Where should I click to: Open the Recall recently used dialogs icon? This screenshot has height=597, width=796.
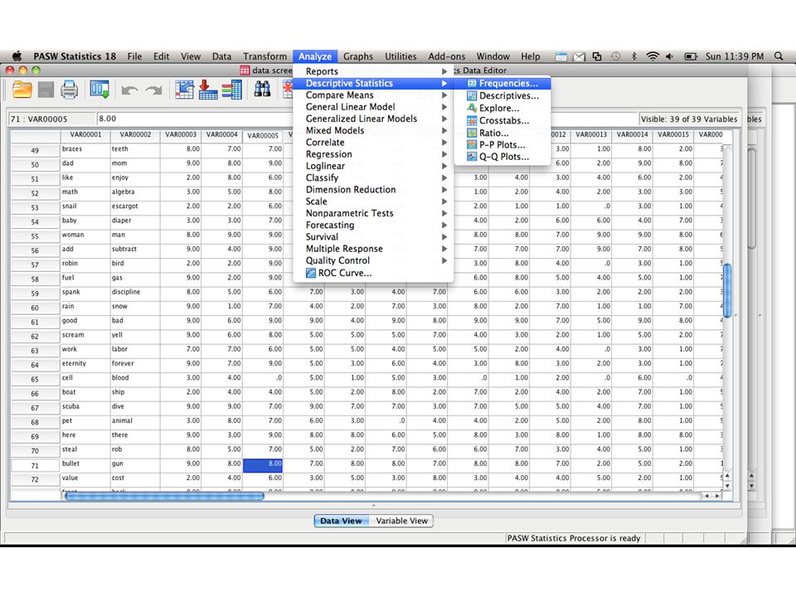(x=99, y=90)
